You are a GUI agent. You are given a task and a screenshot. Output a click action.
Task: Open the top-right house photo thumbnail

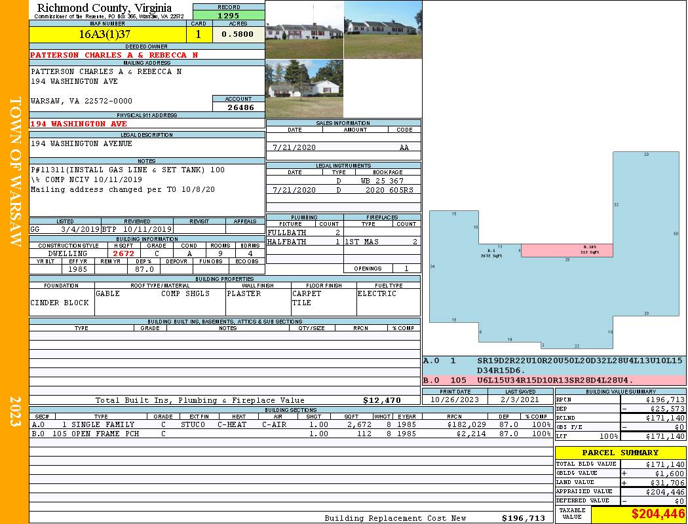[383, 29]
